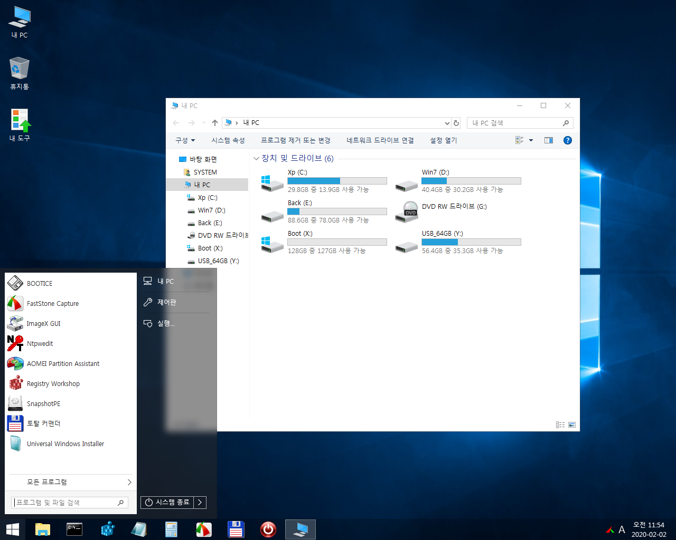
Task: Open 실행... from start menu
Action: point(175,323)
